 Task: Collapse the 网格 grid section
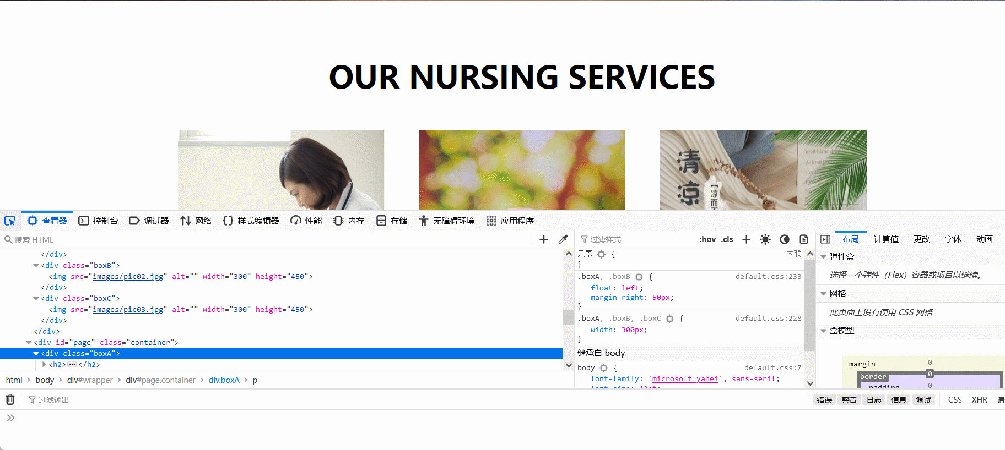tap(824, 294)
